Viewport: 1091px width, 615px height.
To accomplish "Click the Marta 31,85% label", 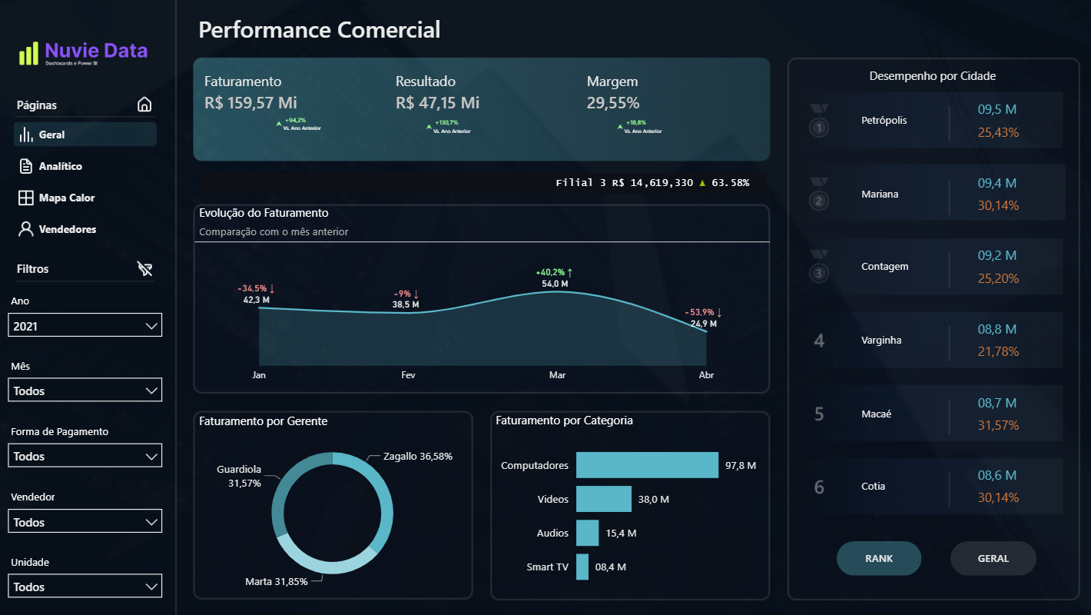I will coord(277,581).
